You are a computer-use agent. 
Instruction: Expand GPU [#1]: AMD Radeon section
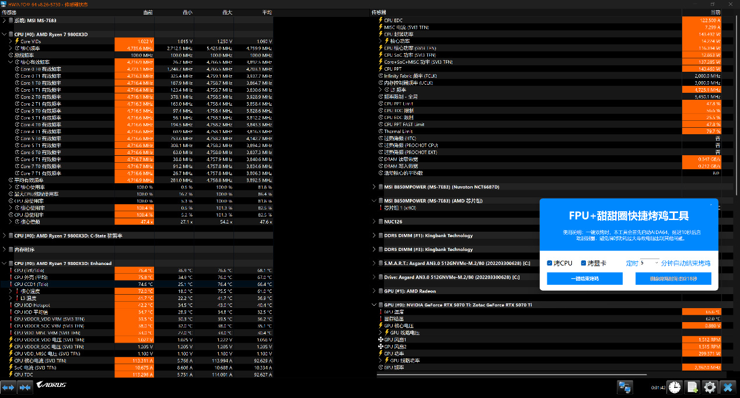(x=374, y=291)
